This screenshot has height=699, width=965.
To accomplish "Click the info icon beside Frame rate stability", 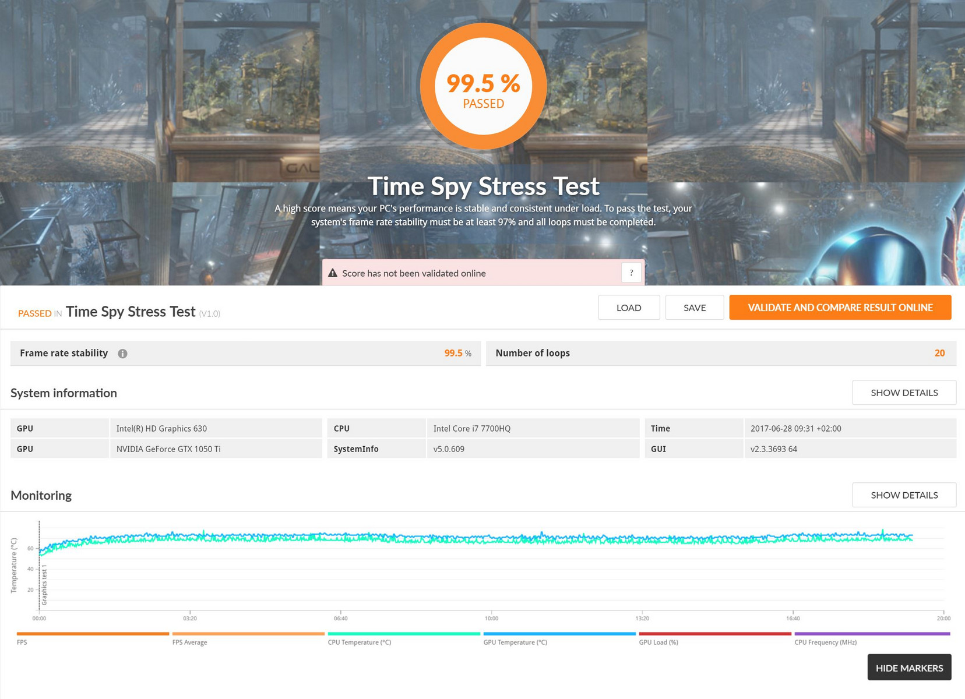I will coord(122,354).
